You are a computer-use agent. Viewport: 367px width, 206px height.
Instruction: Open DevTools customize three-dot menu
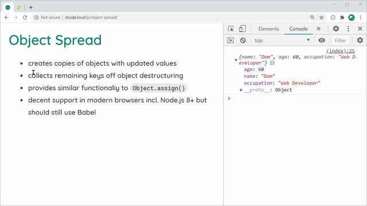click(x=348, y=29)
